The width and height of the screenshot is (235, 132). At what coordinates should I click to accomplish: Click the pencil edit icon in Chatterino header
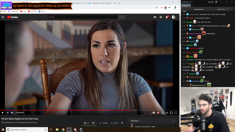tap(228, 9)
